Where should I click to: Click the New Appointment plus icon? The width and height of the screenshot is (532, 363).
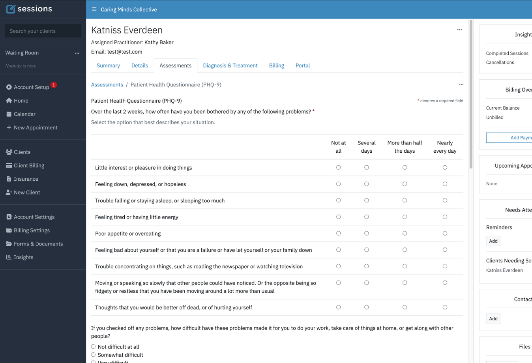9,127
